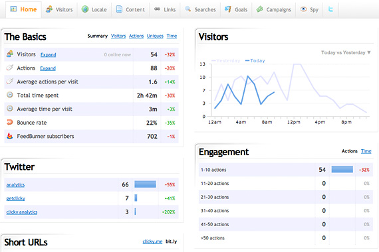This screenshot has width=379, height=252.
Task: Open the Home tab
Action: 23,9
